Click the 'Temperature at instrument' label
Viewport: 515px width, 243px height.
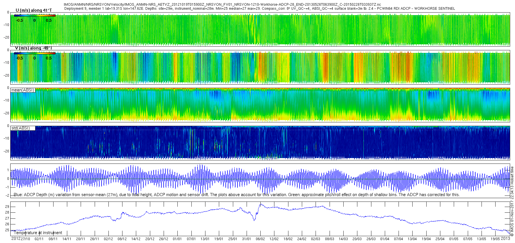(38, 233)
